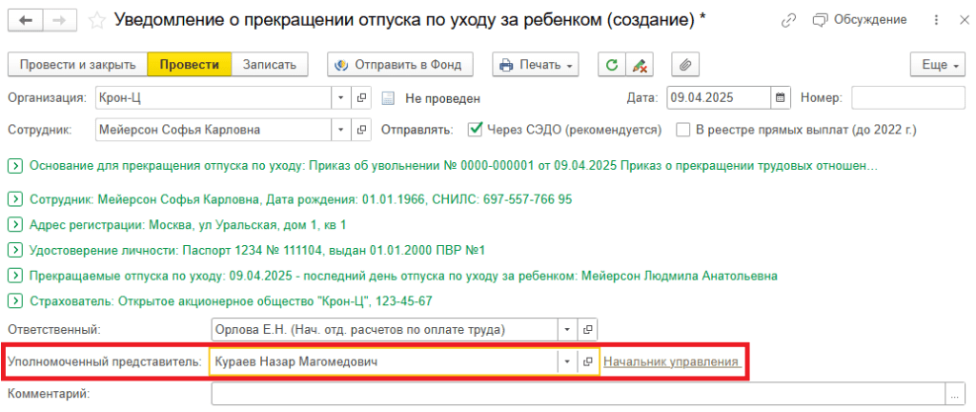Open the Уполномоченный представитель dropdown list
976x412 pixels.
pos(568,362)
